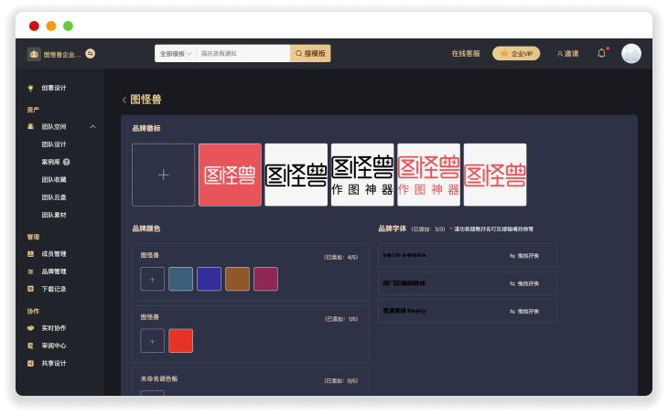
Task: Open 团队设计 in the sidebar
Action: (x=54, y=144)
